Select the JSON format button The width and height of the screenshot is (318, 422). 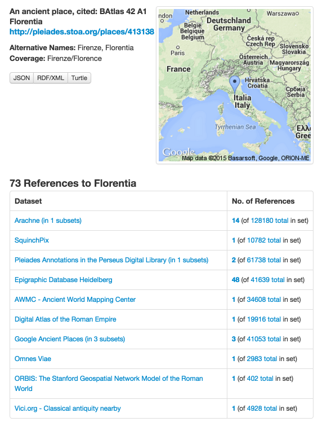coord(21,78)
